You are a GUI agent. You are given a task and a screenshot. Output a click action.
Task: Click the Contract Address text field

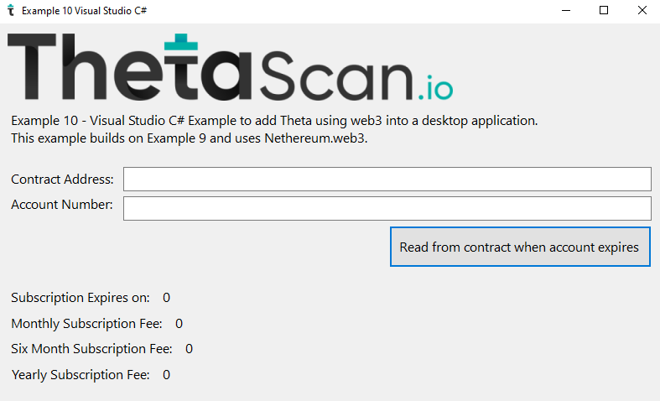click(x=387, y=180)
